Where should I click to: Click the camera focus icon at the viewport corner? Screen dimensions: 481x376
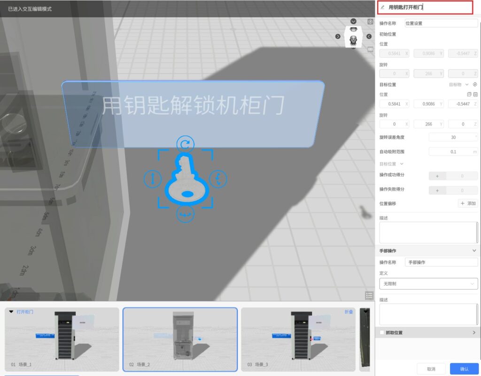tap(370, 22)
